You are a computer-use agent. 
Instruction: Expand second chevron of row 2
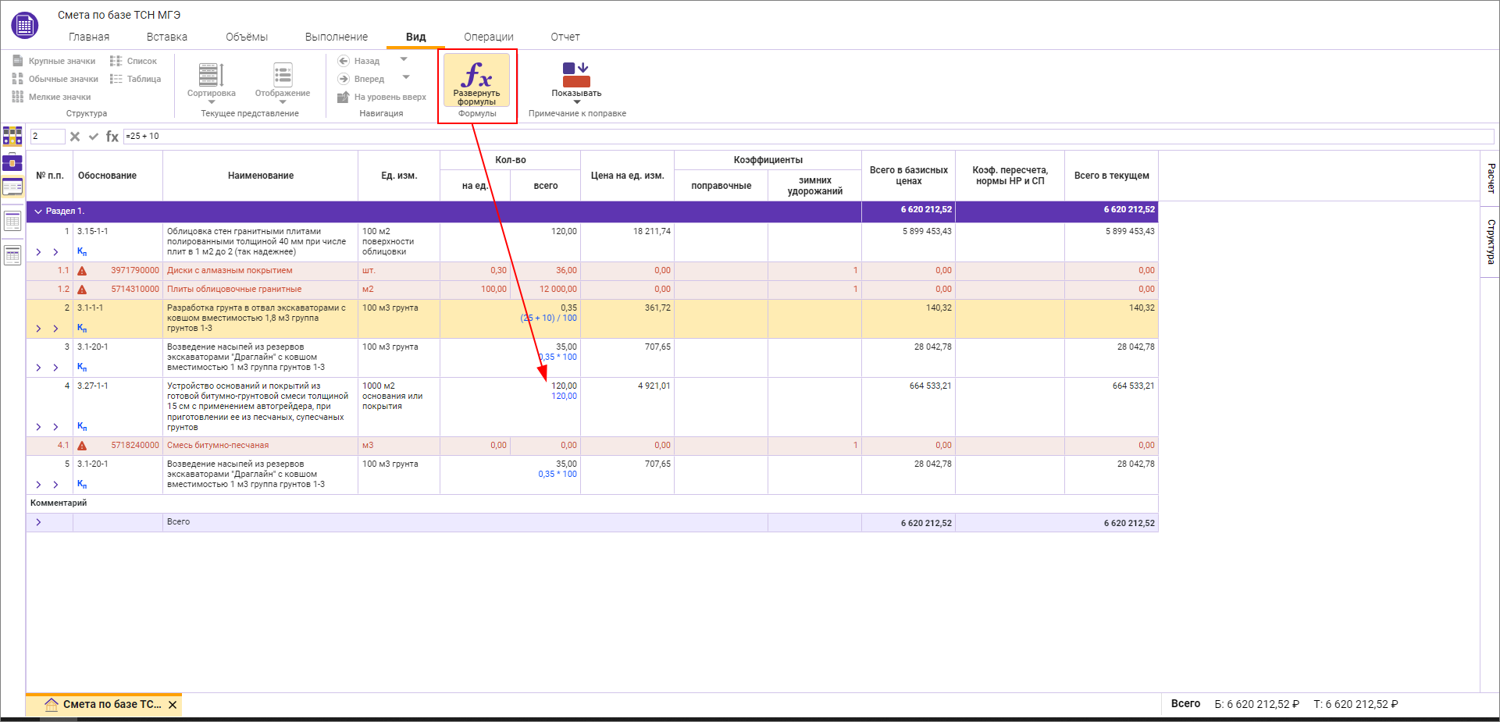tap(55, 329)
